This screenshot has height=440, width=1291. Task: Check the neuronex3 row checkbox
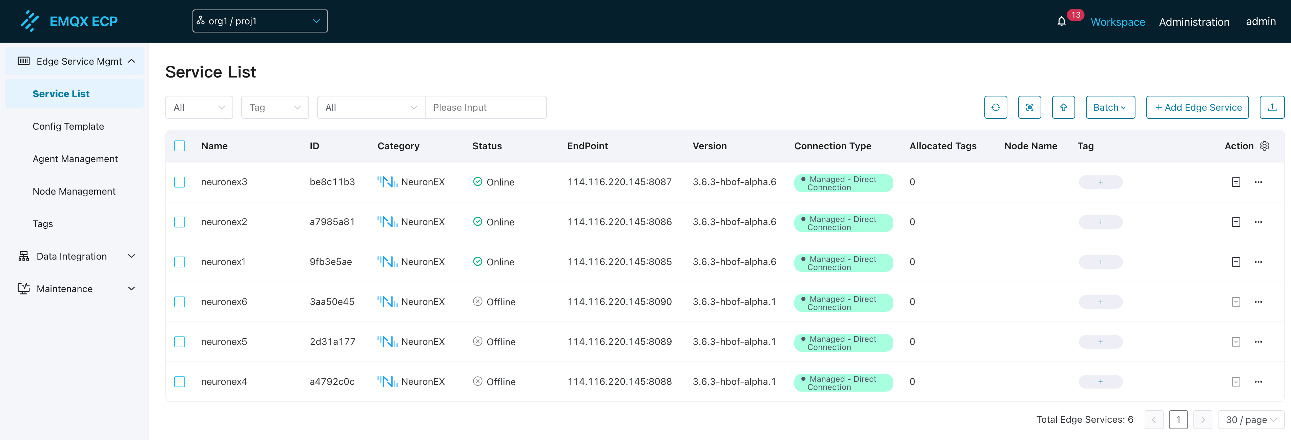[179, 182]
